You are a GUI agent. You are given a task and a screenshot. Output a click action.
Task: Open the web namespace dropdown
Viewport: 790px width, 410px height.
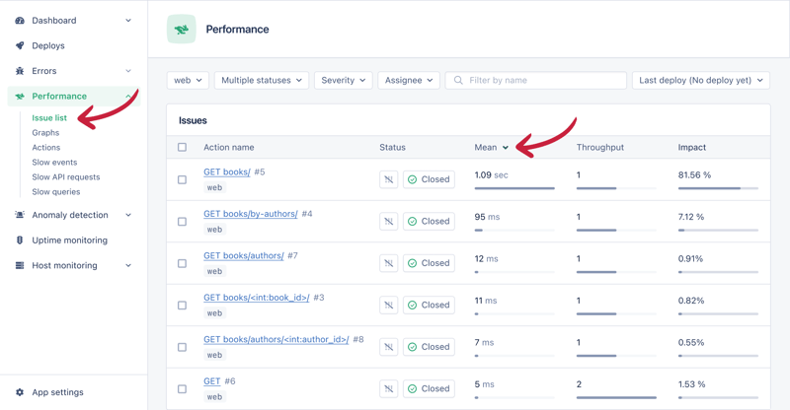pyautogui.click(x=188, y=80)
